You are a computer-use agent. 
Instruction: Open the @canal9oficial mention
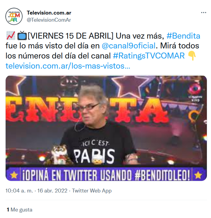click(x=128, y=46)
